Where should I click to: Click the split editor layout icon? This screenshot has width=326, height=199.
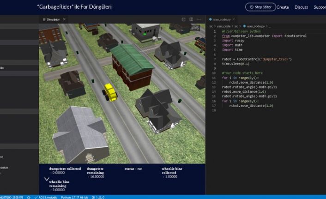[192, 19]
